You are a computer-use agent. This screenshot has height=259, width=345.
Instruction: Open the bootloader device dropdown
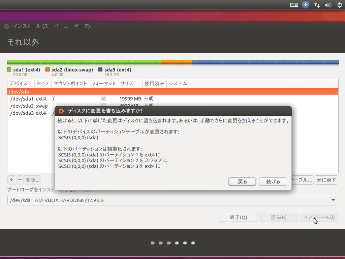[333, 200]
